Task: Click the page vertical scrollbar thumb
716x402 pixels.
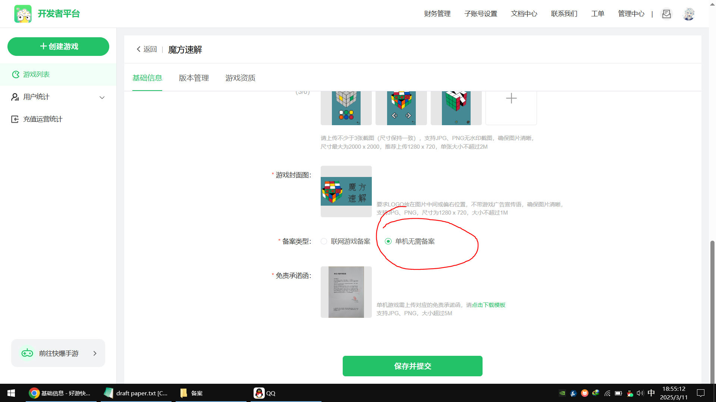Action: point(712,312)
